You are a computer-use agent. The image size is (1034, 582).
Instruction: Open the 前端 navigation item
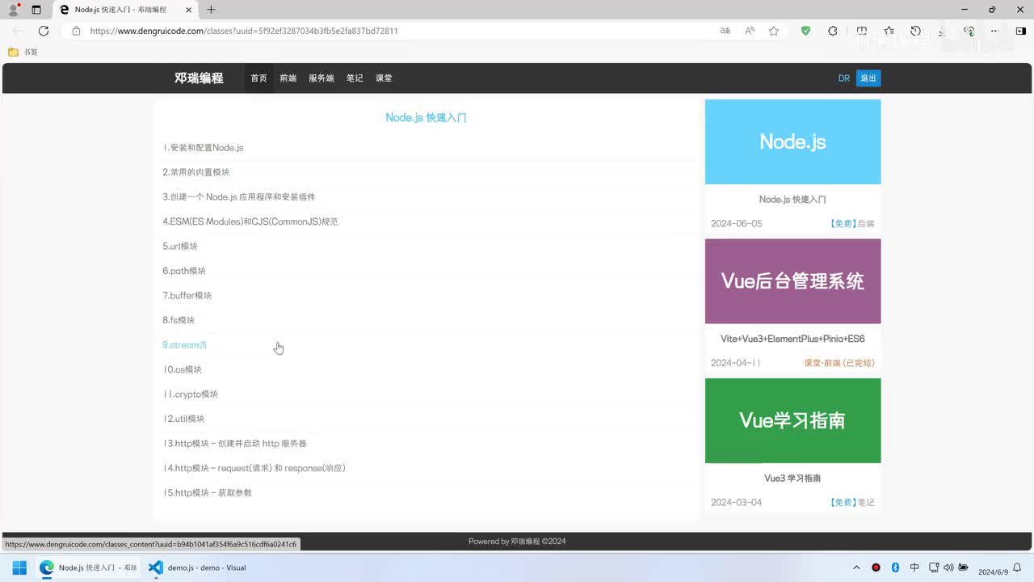click(288, 78)
